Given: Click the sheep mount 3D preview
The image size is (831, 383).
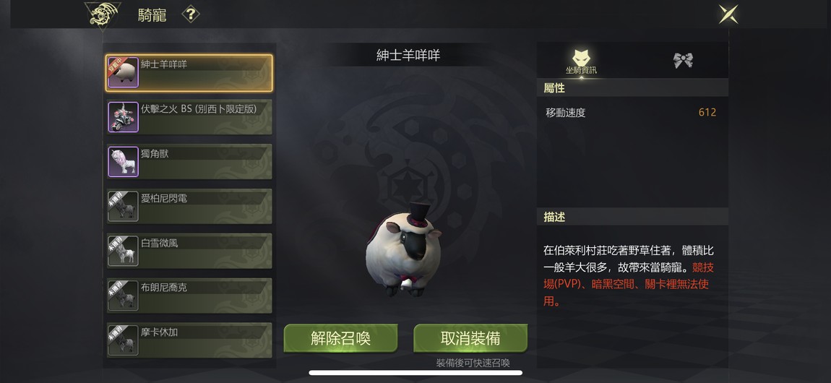Looking at the screenshot, I should click(404, 250).
